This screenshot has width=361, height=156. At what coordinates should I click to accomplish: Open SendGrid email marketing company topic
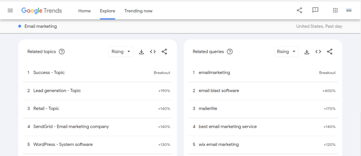pos(98,127)
